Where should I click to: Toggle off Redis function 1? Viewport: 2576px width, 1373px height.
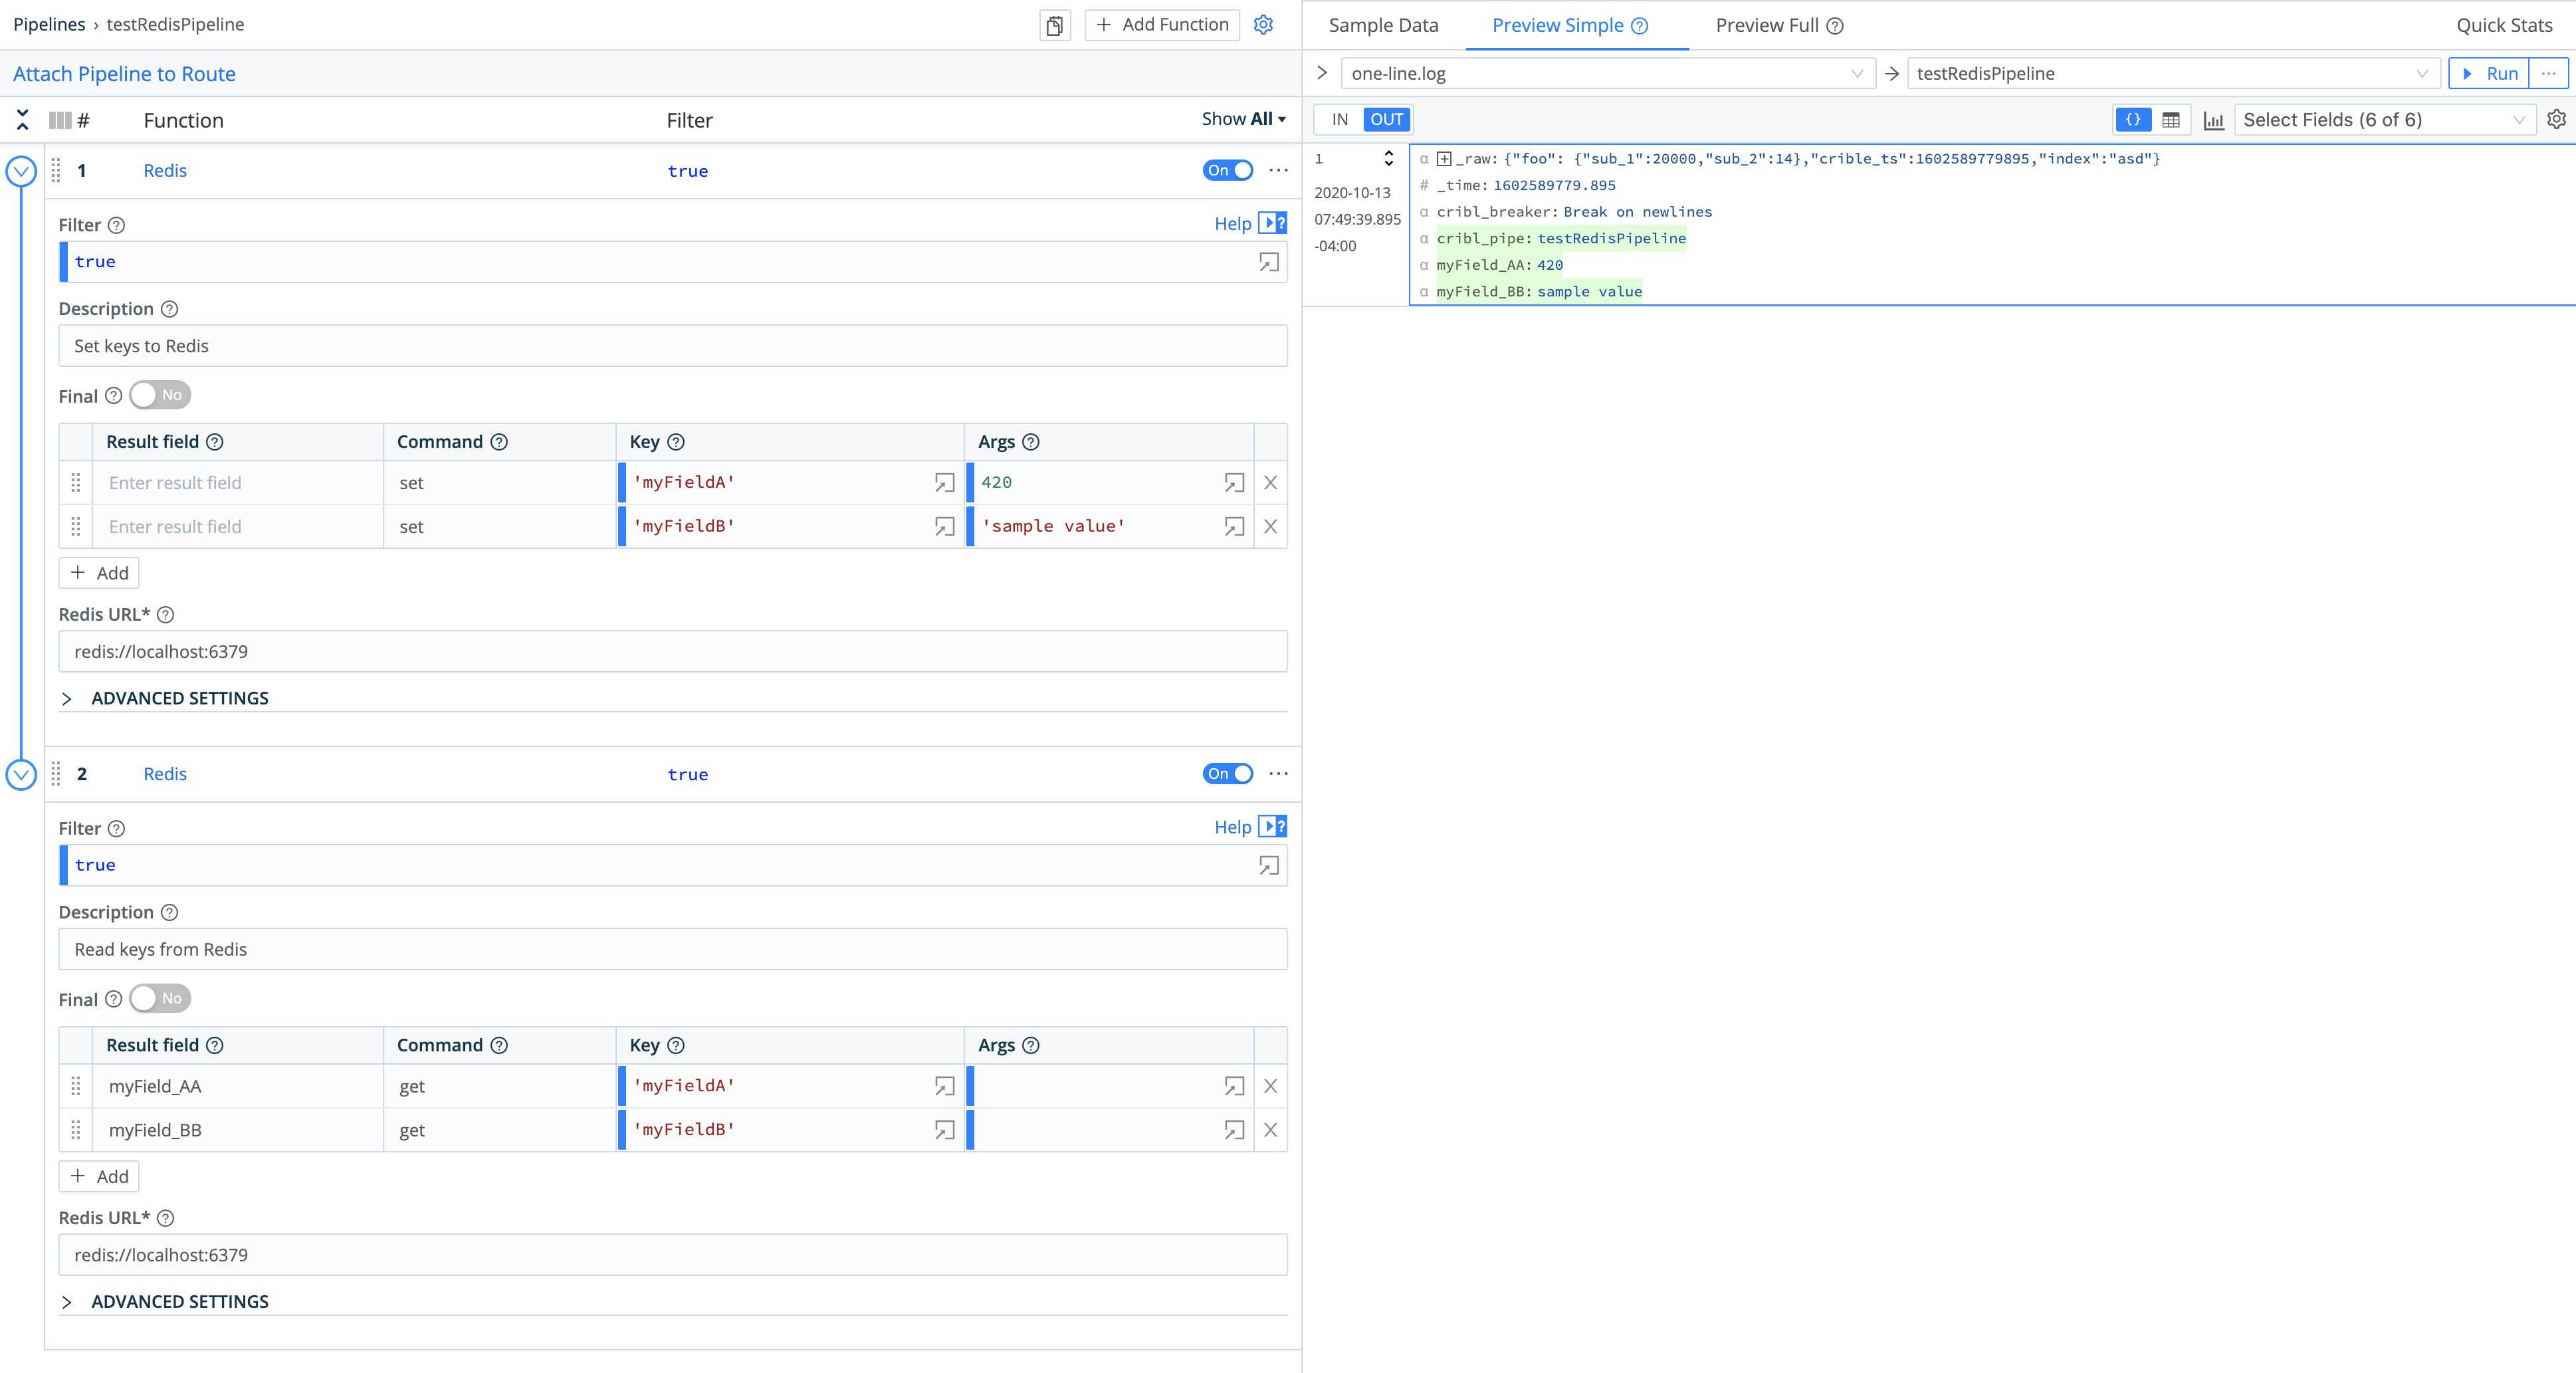point(1227,171)
